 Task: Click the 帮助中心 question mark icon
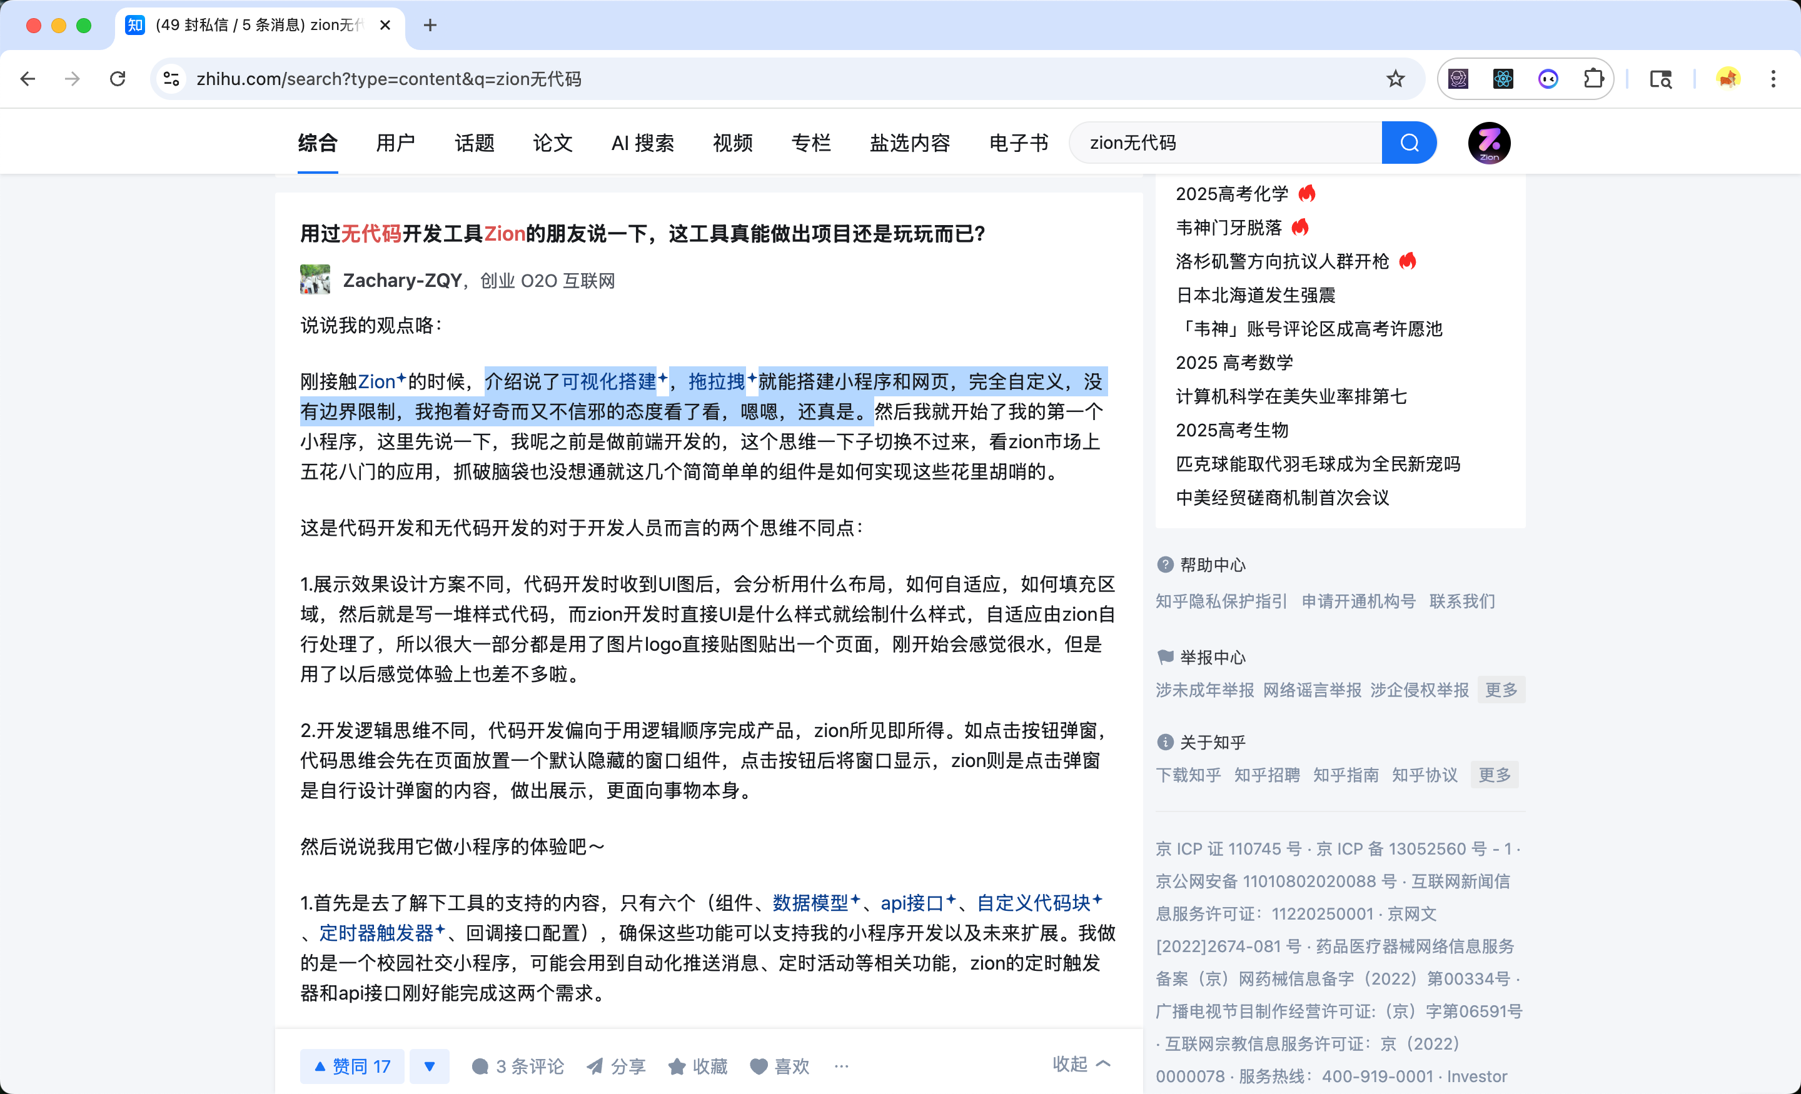[x=1165, y=565]
